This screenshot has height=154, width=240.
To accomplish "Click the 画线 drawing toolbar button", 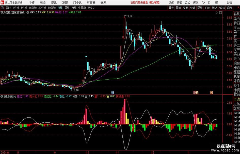I will tap(200, 8).
